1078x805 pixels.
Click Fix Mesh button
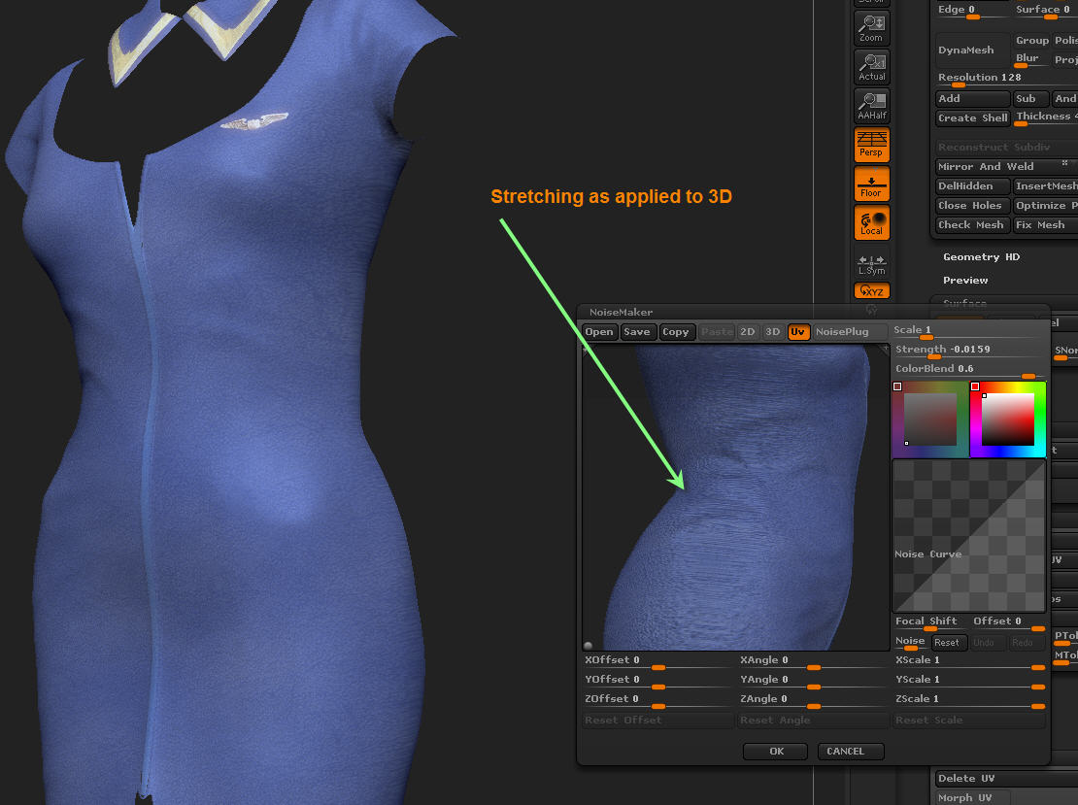pos(1046,224)
